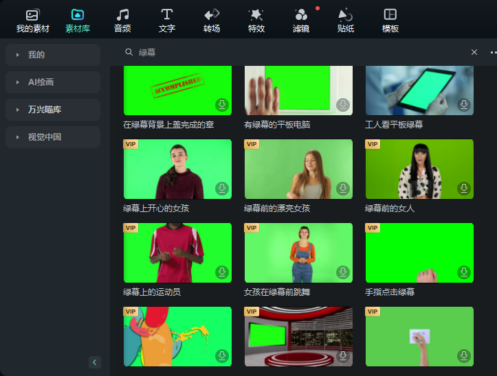Open the 模板 templates tab
This screenshot has width=497, height=376.
(390, 21)
